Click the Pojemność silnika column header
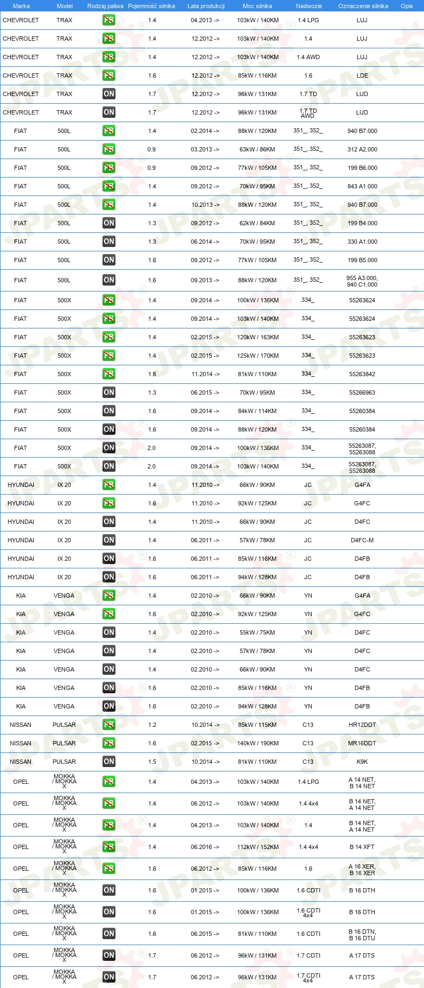The width and height of the screenshot is (424, 988). click(152, 6)
